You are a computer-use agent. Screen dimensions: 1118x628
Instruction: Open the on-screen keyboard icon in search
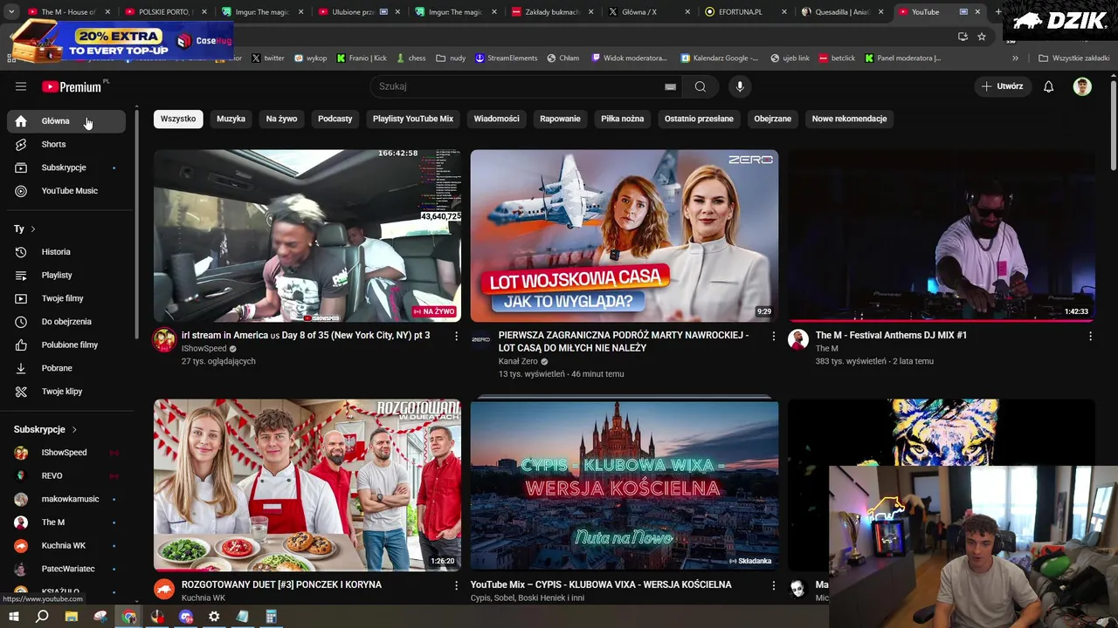670,86
